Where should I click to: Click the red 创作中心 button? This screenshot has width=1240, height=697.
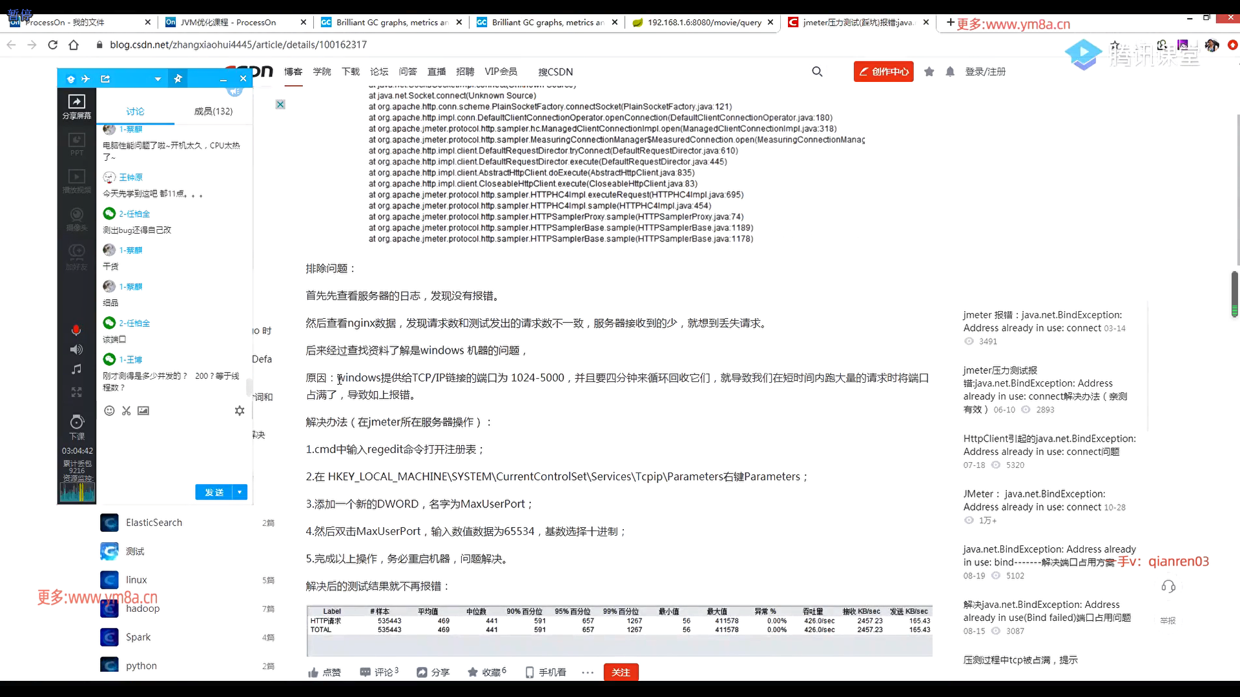click(883, 72)
